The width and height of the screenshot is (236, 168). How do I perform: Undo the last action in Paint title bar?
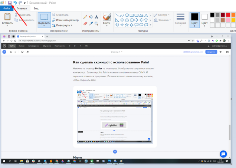(x=15, y=3)
